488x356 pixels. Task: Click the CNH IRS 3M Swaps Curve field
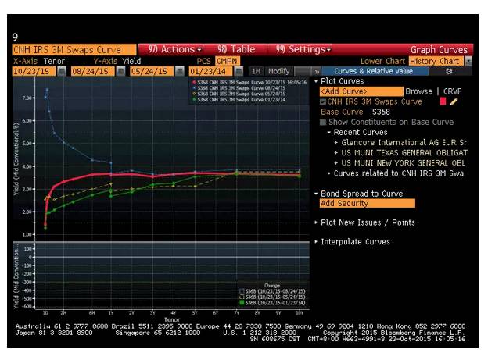click(74, 50)
